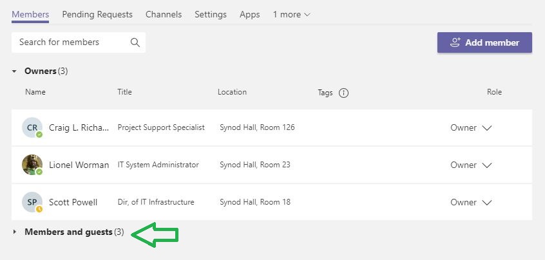
Task: Click in the Search for members field
Action: 79,42
